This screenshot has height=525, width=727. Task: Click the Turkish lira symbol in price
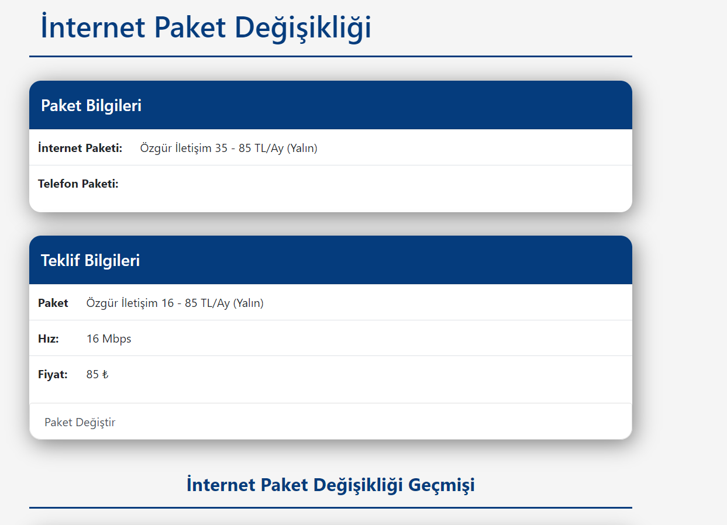point(105,375)
